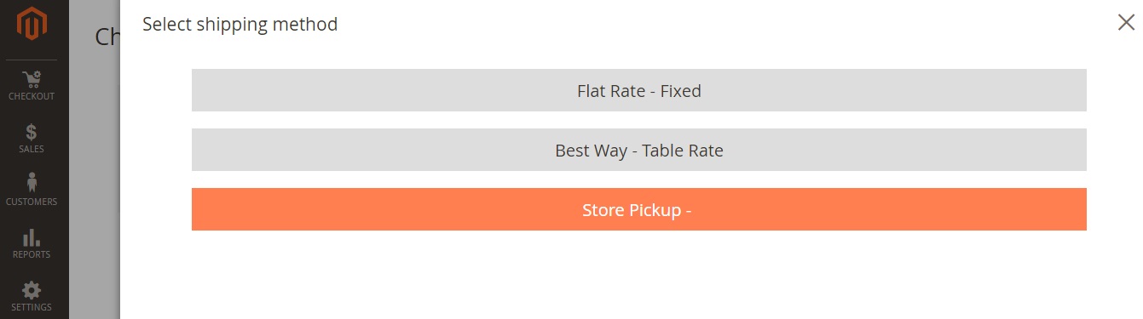This screenshot has height=319, width=1143.
Task: Open Customers via the person icon
Action: pyautogui.click(x=32, y=182)
